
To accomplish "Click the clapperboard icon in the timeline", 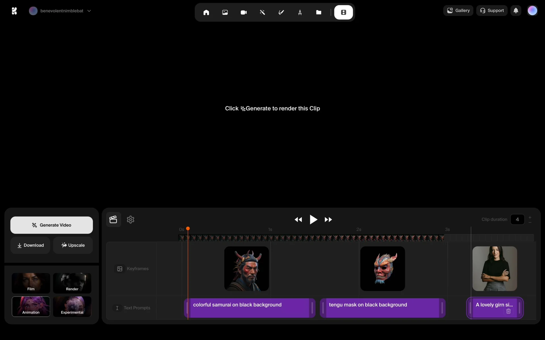I will click(113, 220).
